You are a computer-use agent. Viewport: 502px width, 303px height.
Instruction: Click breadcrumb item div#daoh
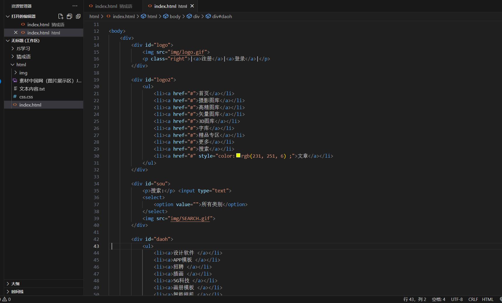pos(222,16)
